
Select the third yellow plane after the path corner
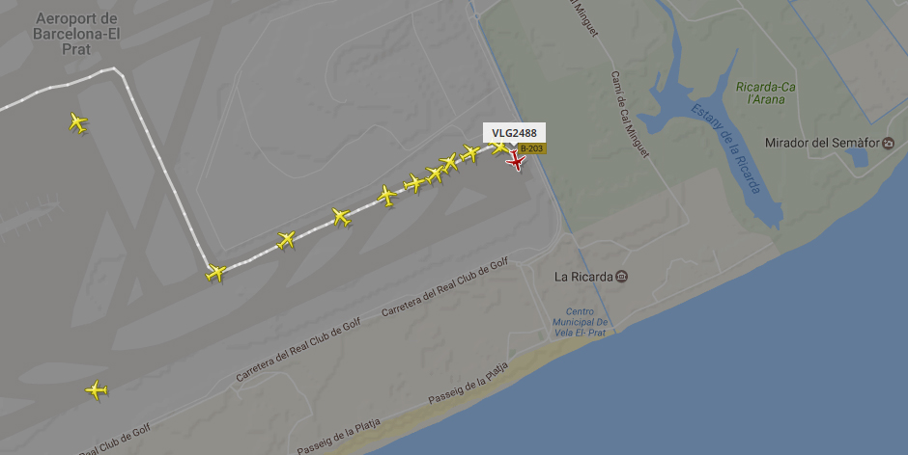tap(386, 196)
